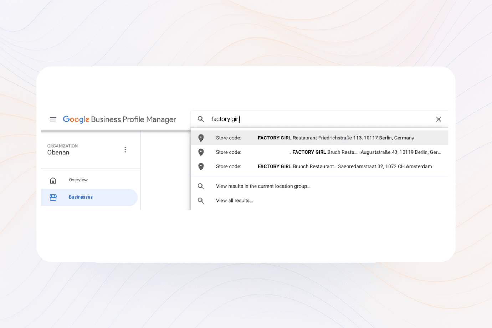Choose the Auguststraße 43 Berlin suggestion
The width and height of the screenshot is (492, 328).
366,152
